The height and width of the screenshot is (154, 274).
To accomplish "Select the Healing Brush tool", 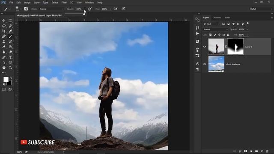I will pyautogui.click(x=4, y=36).
